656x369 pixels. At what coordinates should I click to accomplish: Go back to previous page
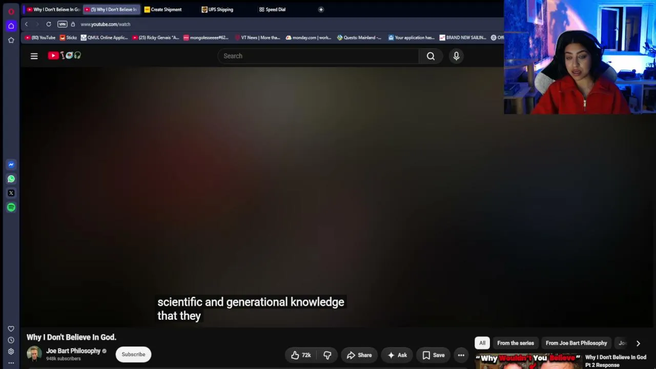26,24
